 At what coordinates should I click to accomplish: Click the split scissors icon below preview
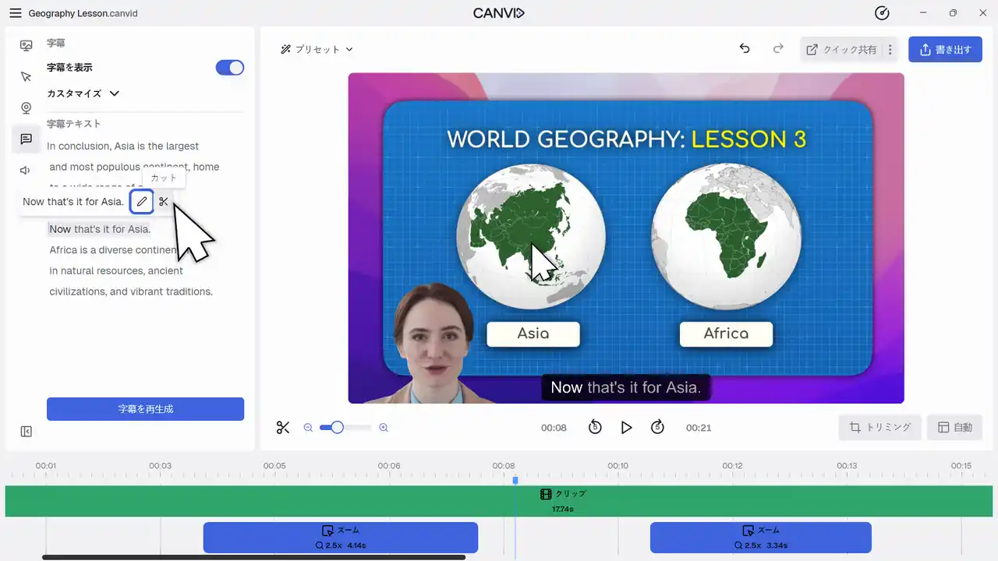tap(283, 427)
